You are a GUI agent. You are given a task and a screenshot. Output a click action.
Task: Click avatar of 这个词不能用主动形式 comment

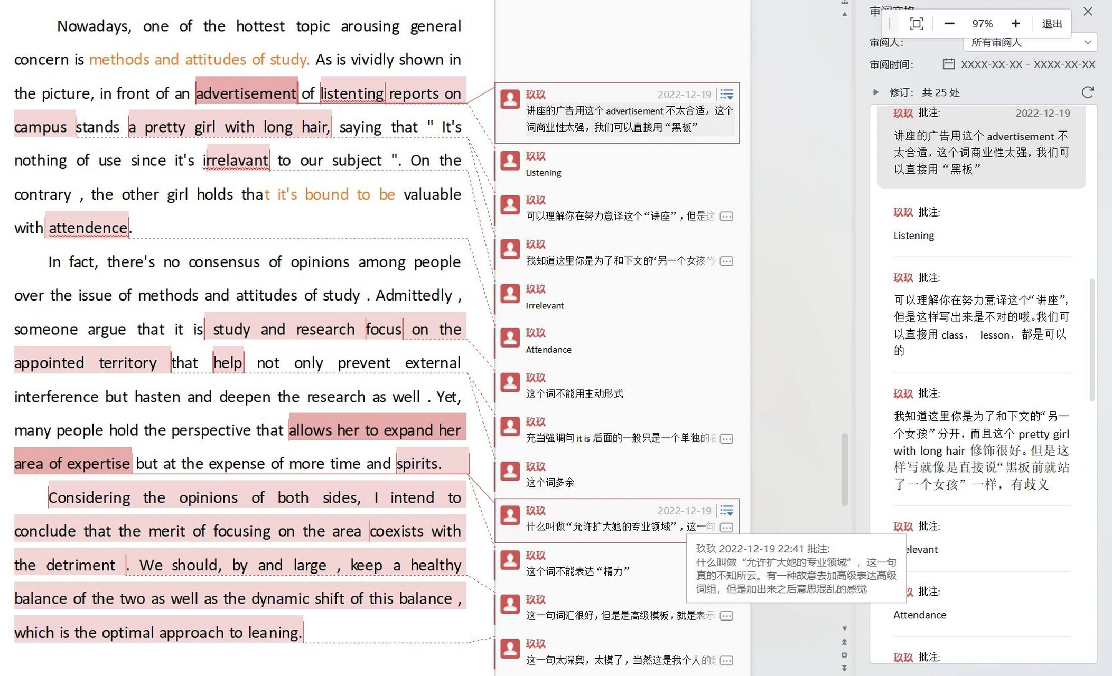pos(510,382)
